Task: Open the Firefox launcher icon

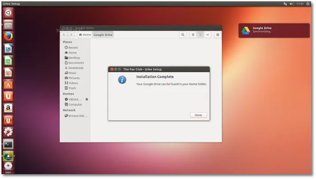Action: point(8,36)
